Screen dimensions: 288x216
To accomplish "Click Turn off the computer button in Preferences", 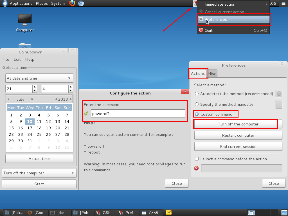I will (x=238, y=124).
